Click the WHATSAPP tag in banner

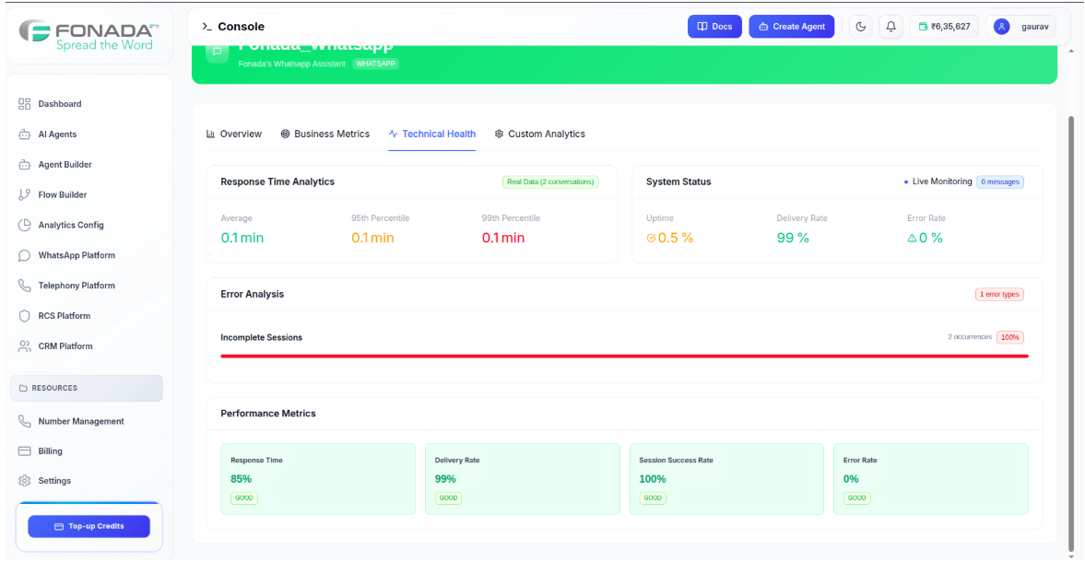tap(376, 64)
